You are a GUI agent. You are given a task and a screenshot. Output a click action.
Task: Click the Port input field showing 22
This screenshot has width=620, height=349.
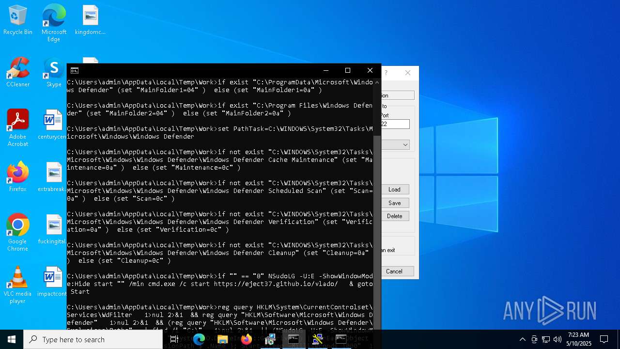pos(395,124)
